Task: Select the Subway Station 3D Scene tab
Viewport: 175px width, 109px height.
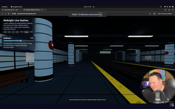Action: (x=33, y=10)
